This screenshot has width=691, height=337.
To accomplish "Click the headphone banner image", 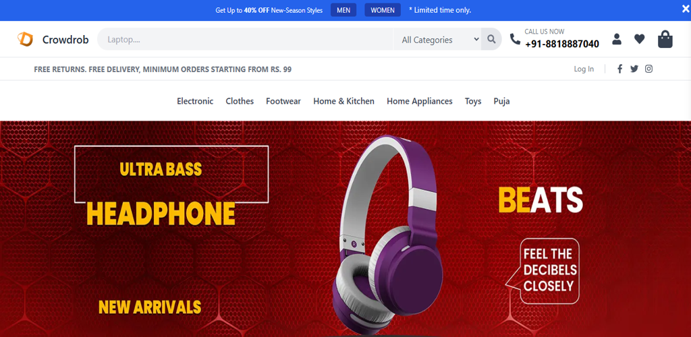I will [345, 228].
